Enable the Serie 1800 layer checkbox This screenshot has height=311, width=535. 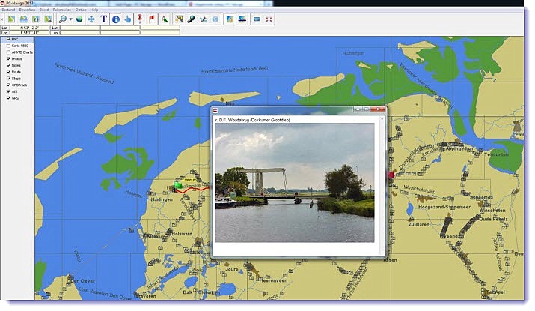[8, 46]
